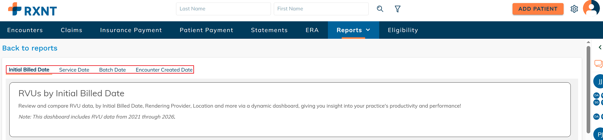The width and height of the screenshot is (603, 140).
Task: Click the user profile avatar
Action: (591, 8)
